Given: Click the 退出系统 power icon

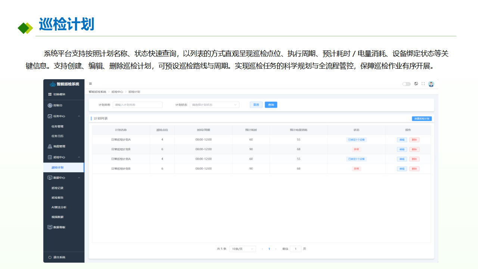Looking at the screenshot, I should [x=50, y=257].
